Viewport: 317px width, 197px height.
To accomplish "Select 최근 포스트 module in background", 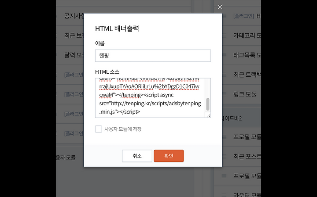I will pyautogui.click(x=247, y=156).
